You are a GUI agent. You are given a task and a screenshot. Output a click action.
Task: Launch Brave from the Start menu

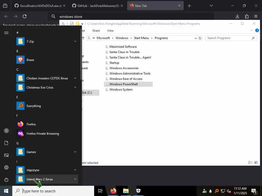[47, 60]
